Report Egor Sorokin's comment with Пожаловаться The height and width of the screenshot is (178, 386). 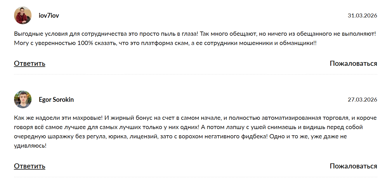pyautogui.click(x=353, y=166)
